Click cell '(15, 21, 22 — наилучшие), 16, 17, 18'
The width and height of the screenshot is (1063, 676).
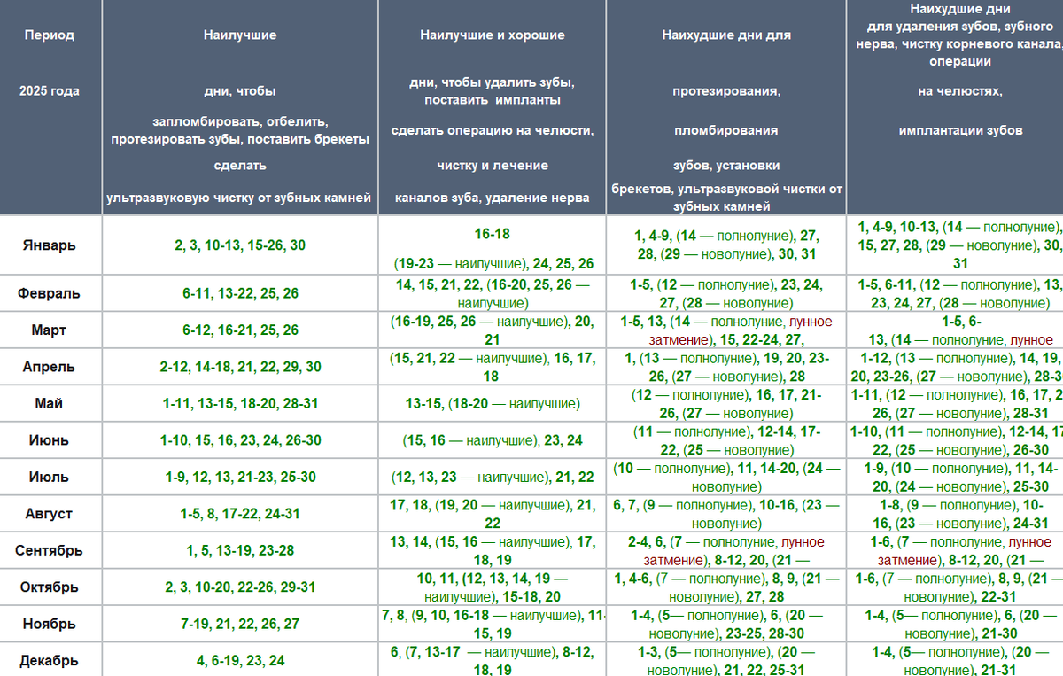coord(492,367)
